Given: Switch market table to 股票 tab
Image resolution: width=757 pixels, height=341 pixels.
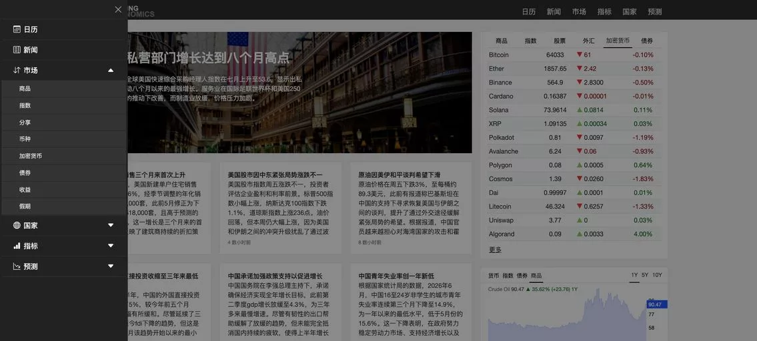Looking at the screenshot, I should 560,41.
